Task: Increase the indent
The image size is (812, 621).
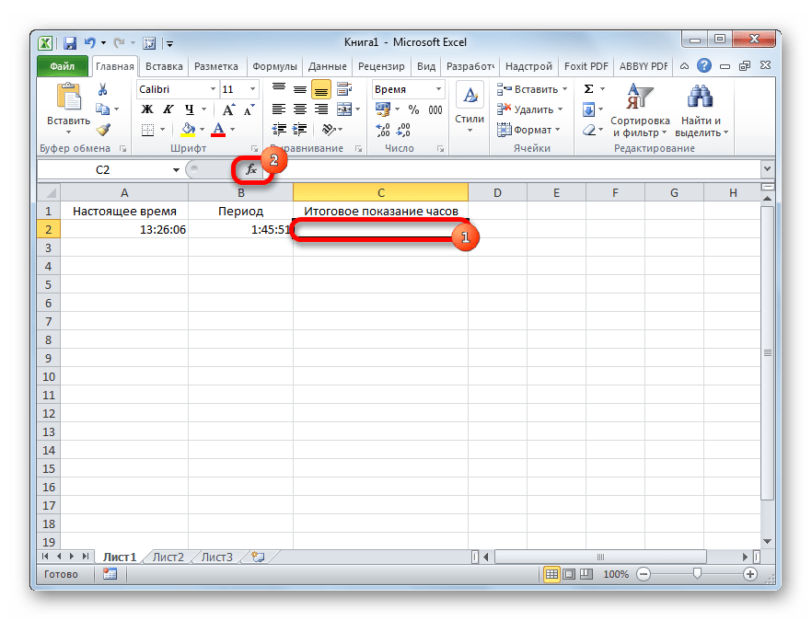Action: pyautogui.click(x=300, y=130)
